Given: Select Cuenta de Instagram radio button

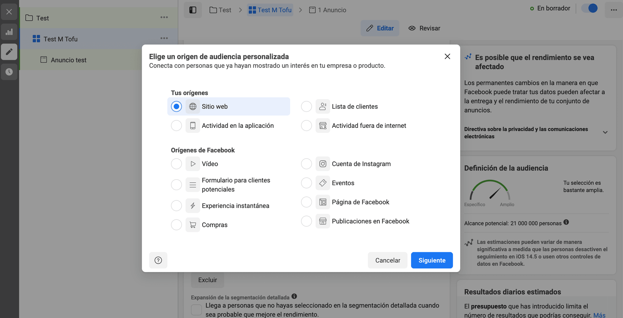Looking at the screenshot, I should click(306, 164).
